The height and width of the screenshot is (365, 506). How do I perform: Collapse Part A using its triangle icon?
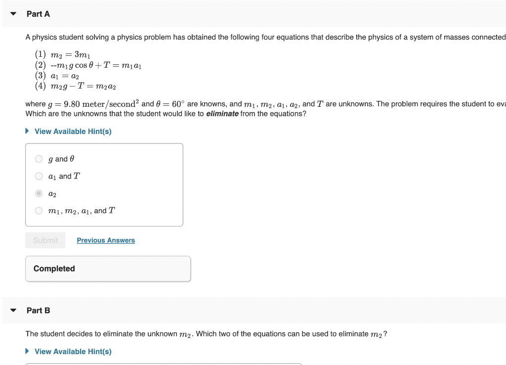click(x=13, y=14)
